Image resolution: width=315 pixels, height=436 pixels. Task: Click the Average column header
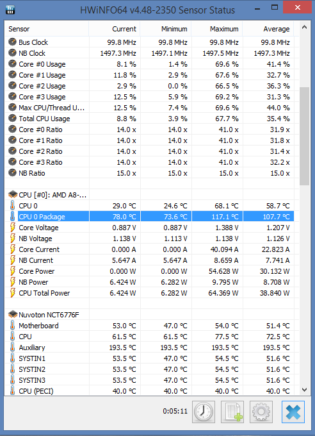[x=268, y=29]
